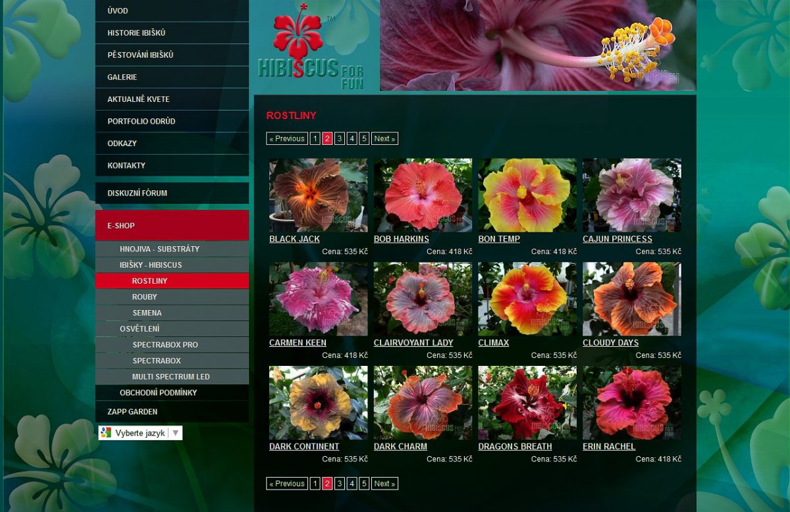
Task: Open MULTI SPECTRUM LED subcategory
Action: coord(172,377)
